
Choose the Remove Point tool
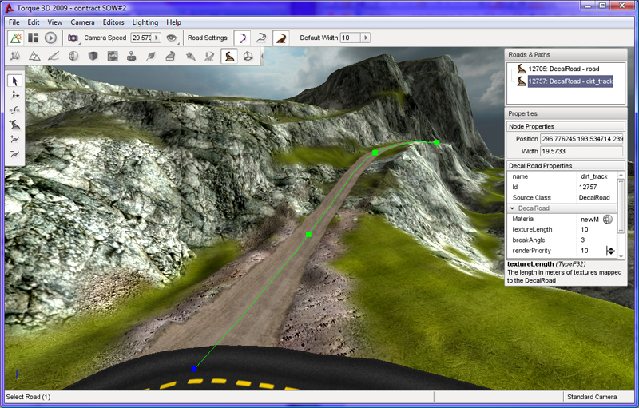click(15, 153)
